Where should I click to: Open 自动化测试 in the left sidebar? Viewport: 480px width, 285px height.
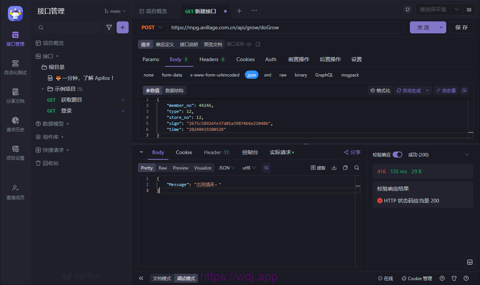15,67
